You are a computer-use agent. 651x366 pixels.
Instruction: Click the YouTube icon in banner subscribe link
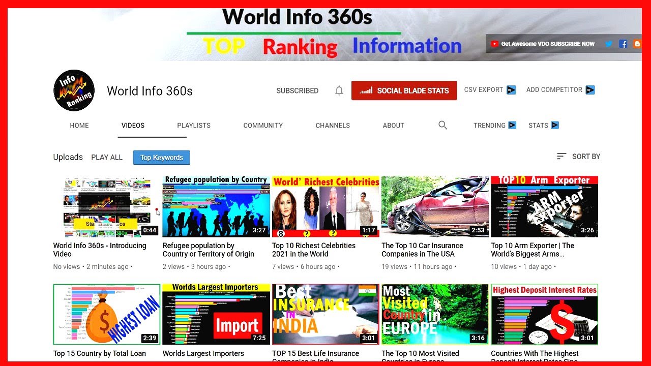pos(494,44)
